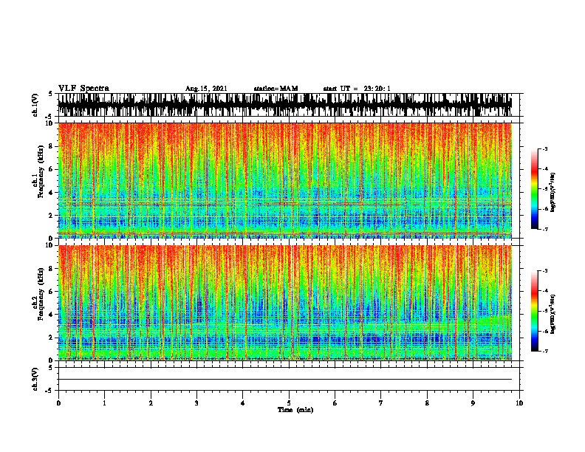This screenshot has width=585, height=452.
Task: Click inside the ch.2 spectrogram plot
Action: (285, 303)
